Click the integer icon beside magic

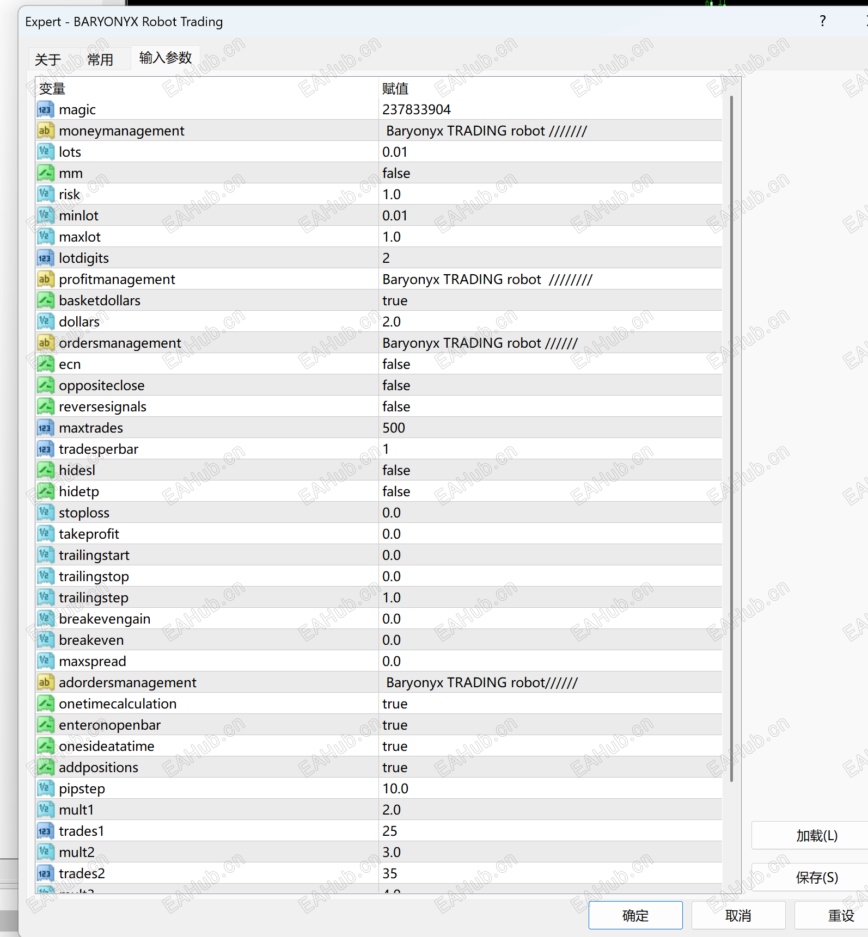point(45,109)
